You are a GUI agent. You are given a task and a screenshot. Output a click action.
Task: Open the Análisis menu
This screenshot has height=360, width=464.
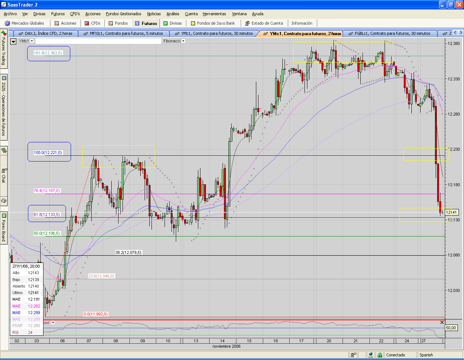pyautogui.click(x=173, y=14)
